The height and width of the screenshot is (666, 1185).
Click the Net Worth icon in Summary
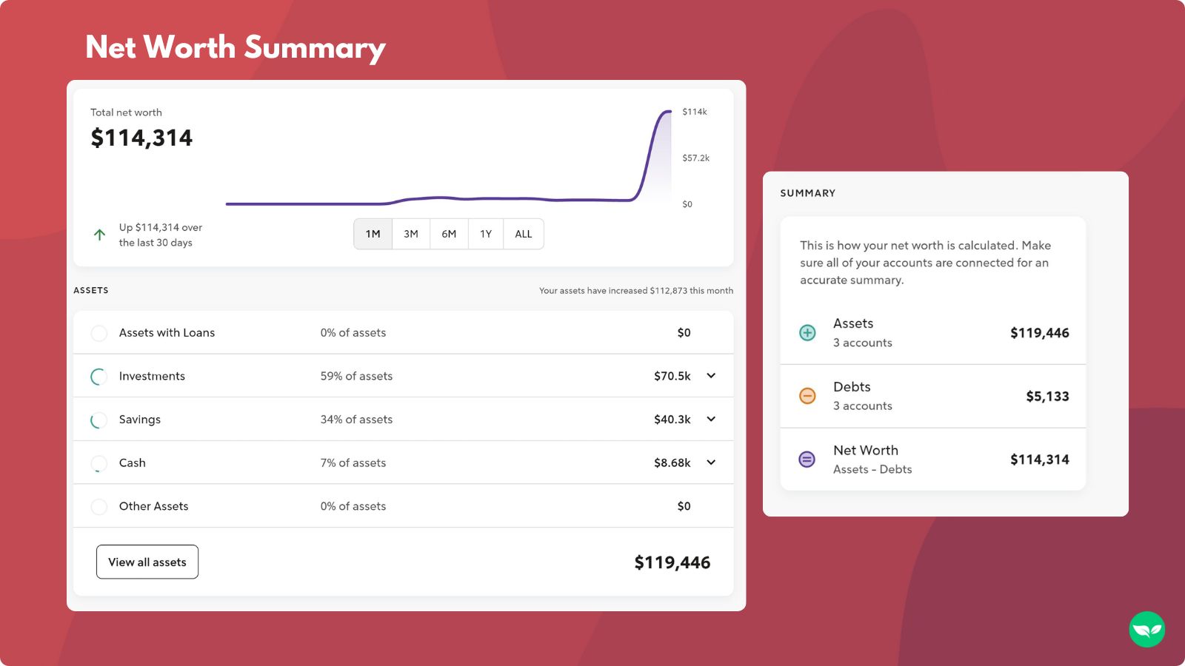806,459
